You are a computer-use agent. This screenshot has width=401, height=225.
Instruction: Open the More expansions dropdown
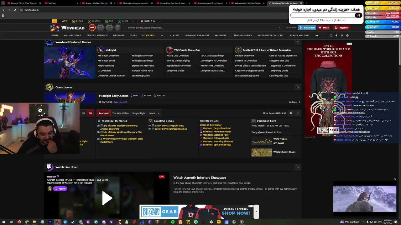point(154,113)
